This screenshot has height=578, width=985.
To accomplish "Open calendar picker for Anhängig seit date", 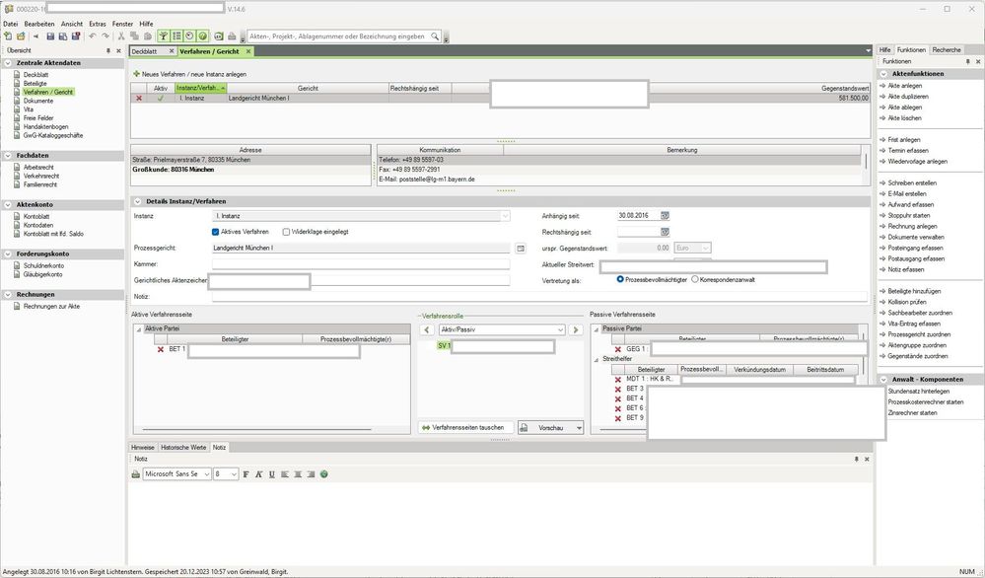I will click(665, 215).
